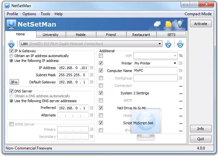Open the Help menu
The height and width of the screenshot is (156, 218).
point(58,14)
